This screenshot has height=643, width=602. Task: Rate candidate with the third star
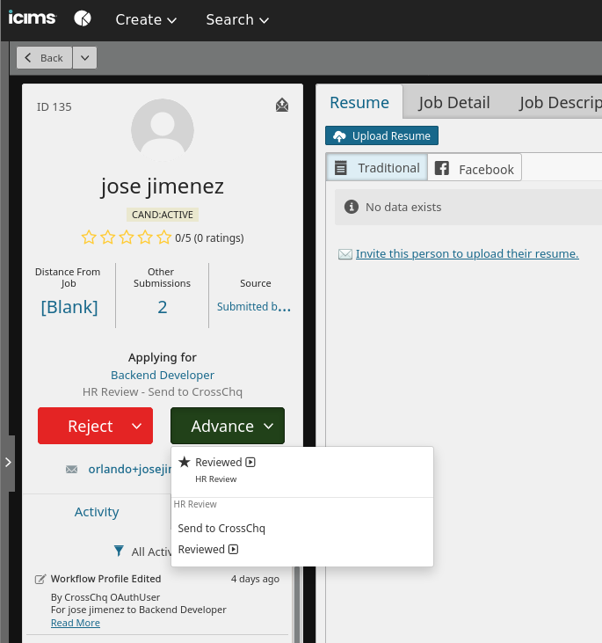point(127,237)
